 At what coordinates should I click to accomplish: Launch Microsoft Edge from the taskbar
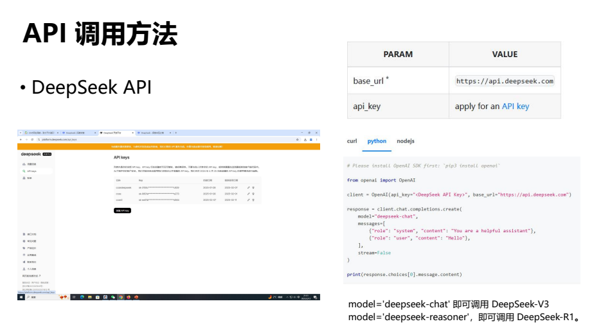82,297
